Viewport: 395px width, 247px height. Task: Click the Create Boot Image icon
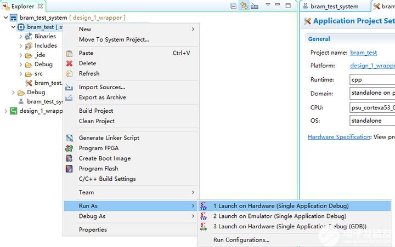coord(69,158)
